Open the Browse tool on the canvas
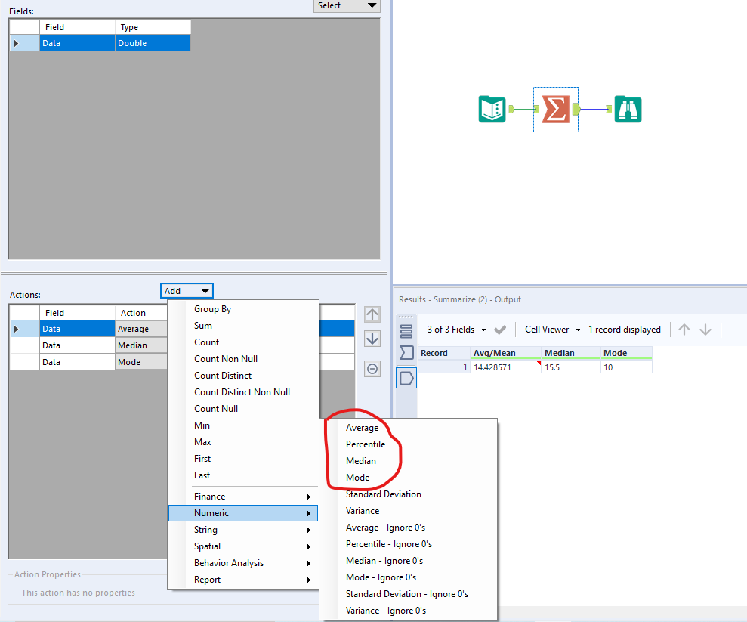Viewport: 747px width, 622px height. point(628,109)
